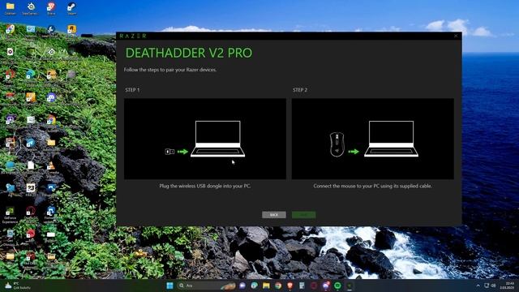519x292 pixels.
Task: Open File Explorer from taskbar
Action: (x=266, y=286)
